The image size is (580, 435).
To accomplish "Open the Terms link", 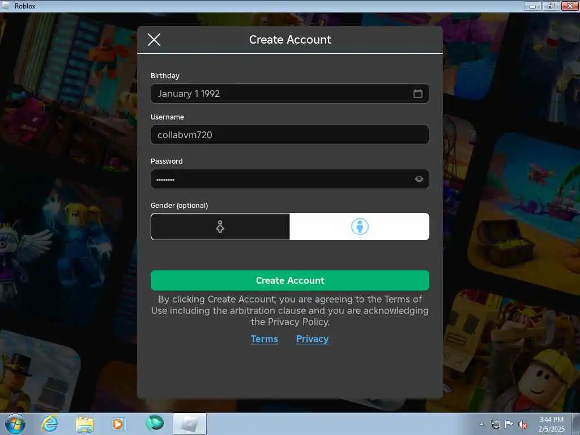I will (x=264, y=339).
